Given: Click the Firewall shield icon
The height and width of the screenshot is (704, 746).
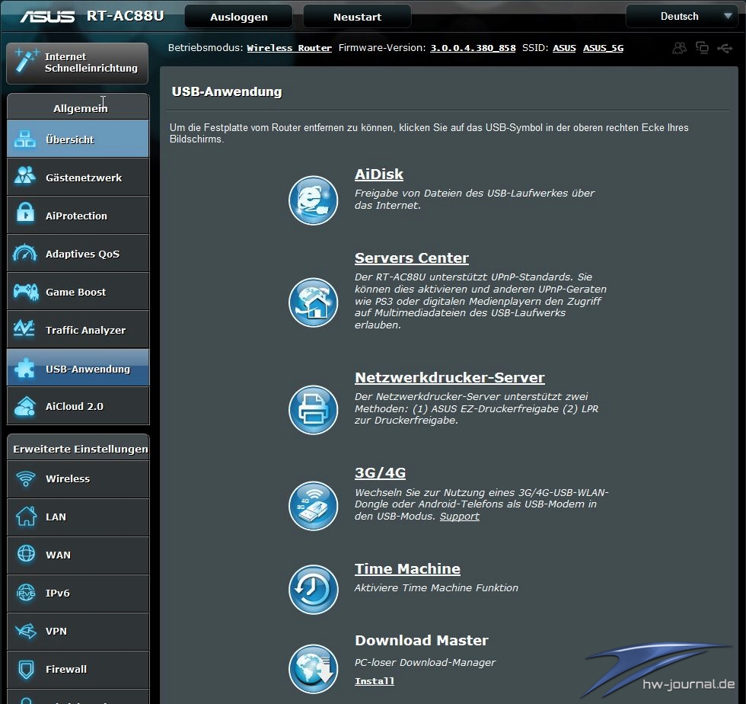Looking at the screenshot, I should tap(26, 669).
